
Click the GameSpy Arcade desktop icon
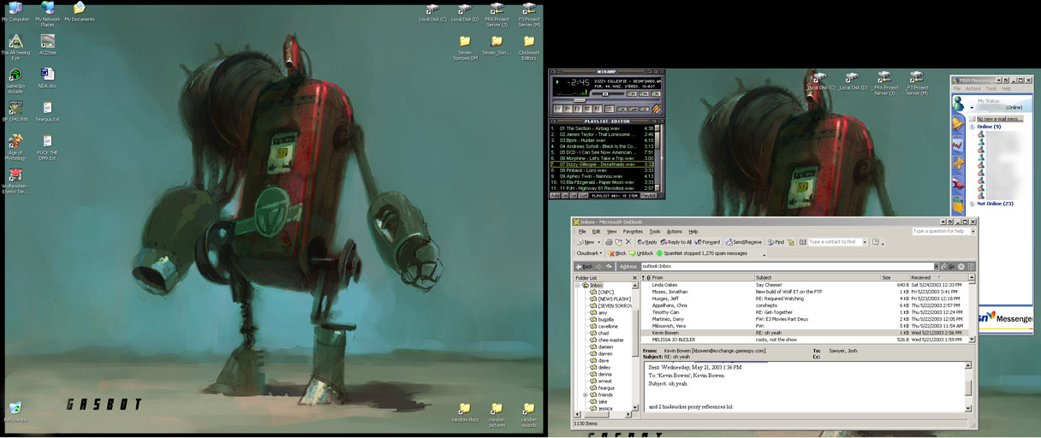pos(15,80)
